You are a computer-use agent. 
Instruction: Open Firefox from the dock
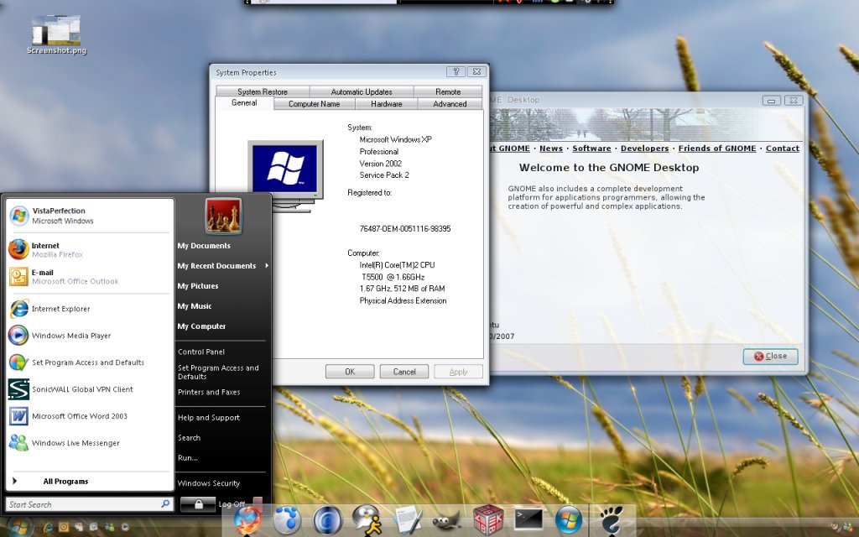[x=248, y=520]
